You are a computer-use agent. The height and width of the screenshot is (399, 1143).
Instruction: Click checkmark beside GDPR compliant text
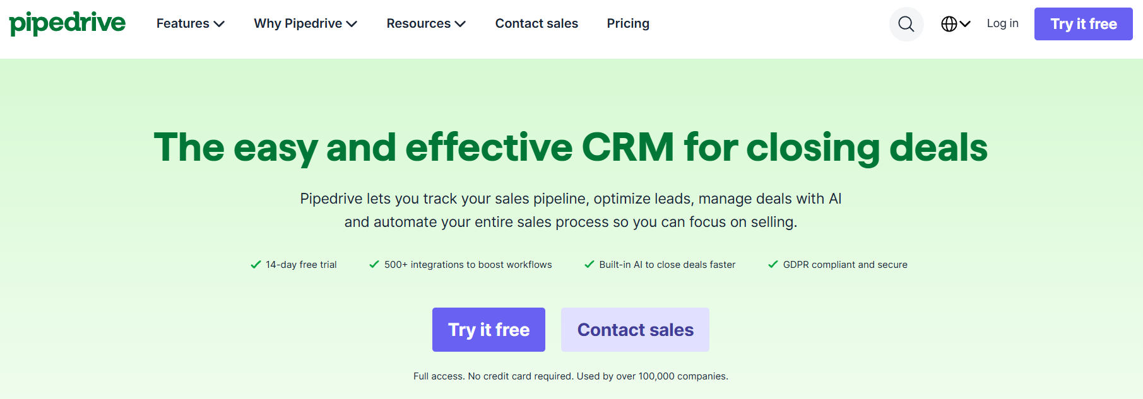click(773, 265)
